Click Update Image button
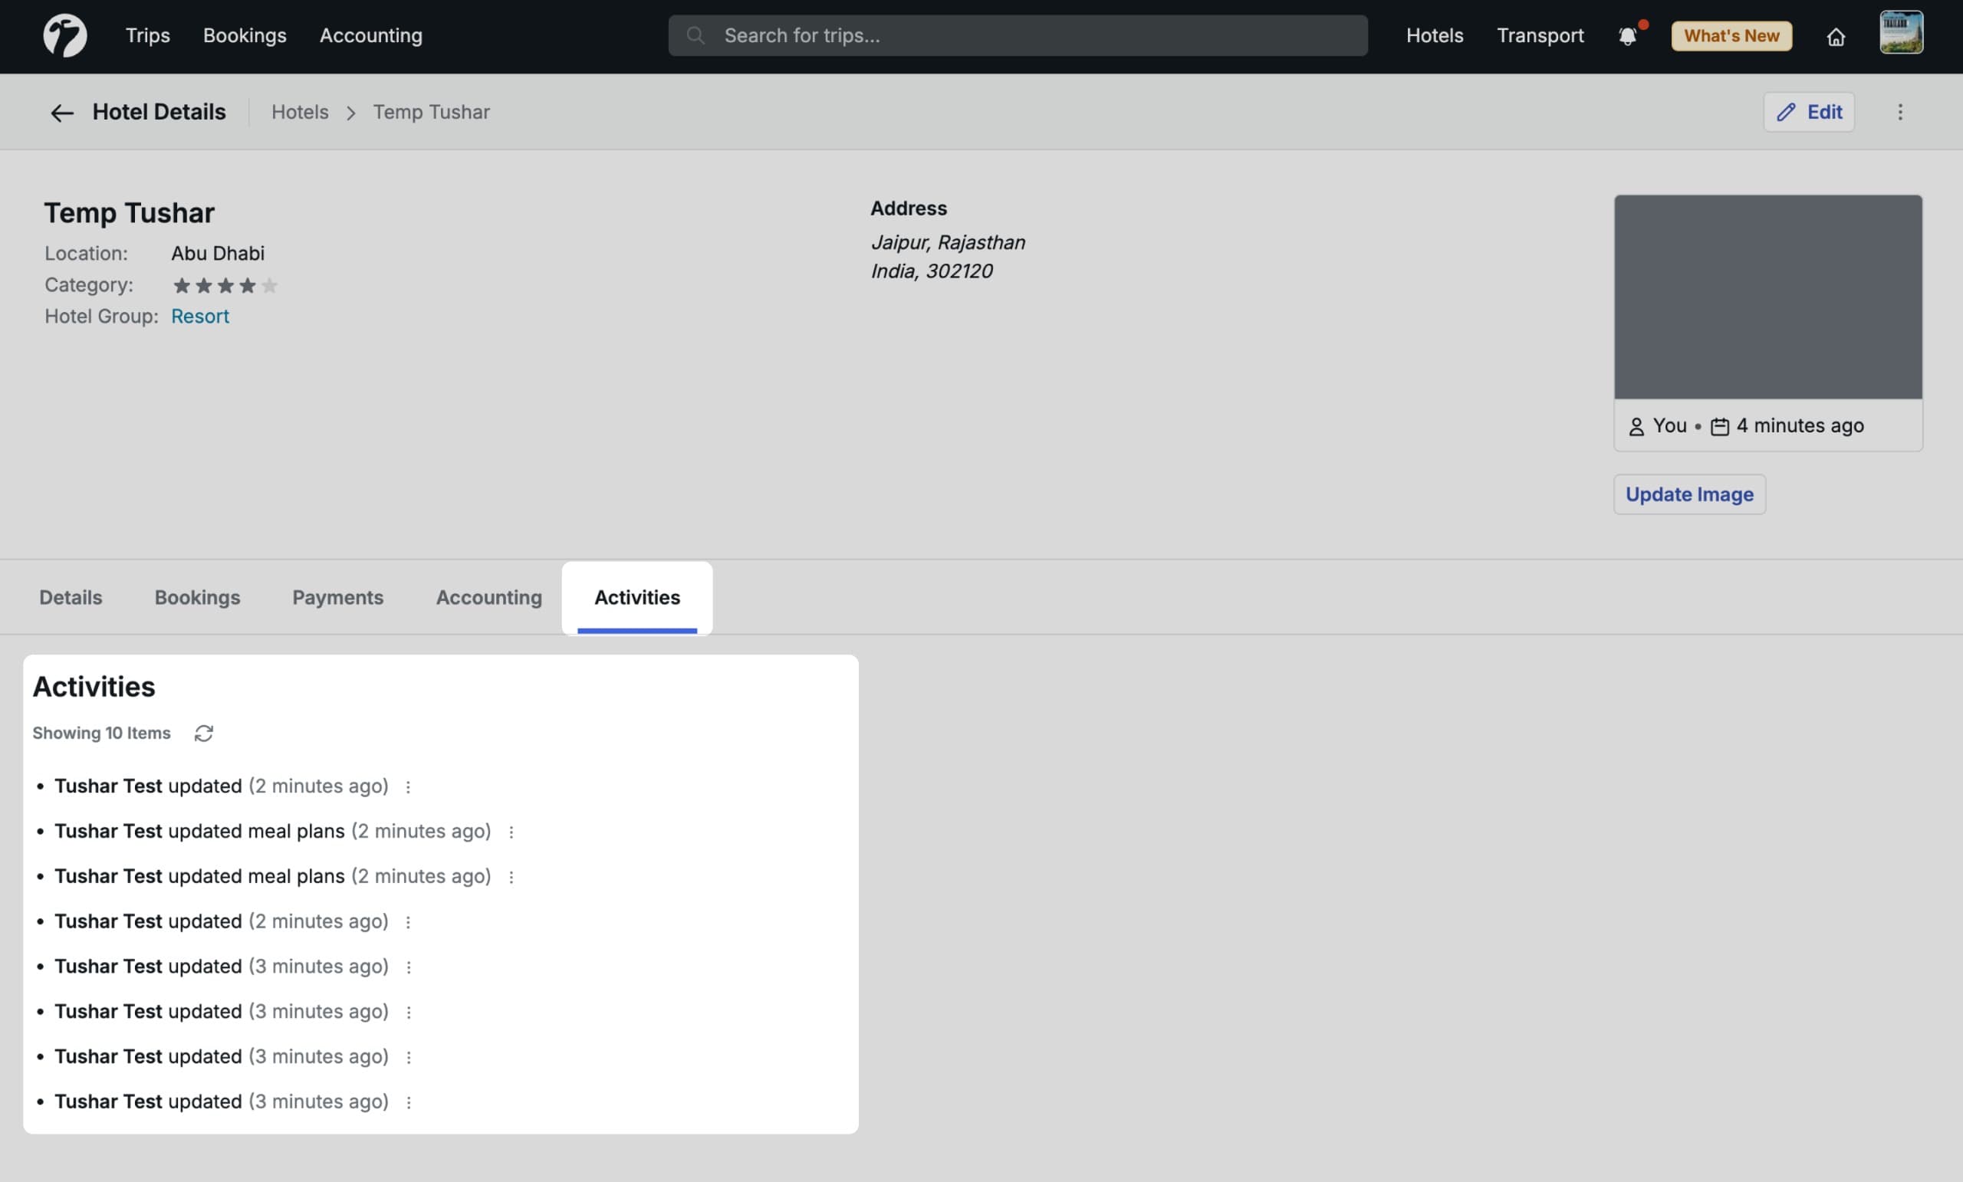Viewport: 1963px width, 1182px height. [1688, 494]
